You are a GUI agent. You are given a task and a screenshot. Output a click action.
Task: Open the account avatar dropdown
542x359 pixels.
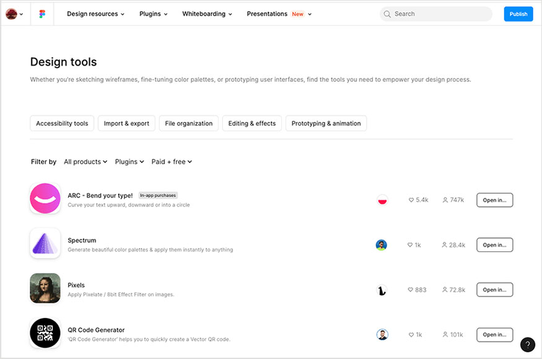pos(12,14)
